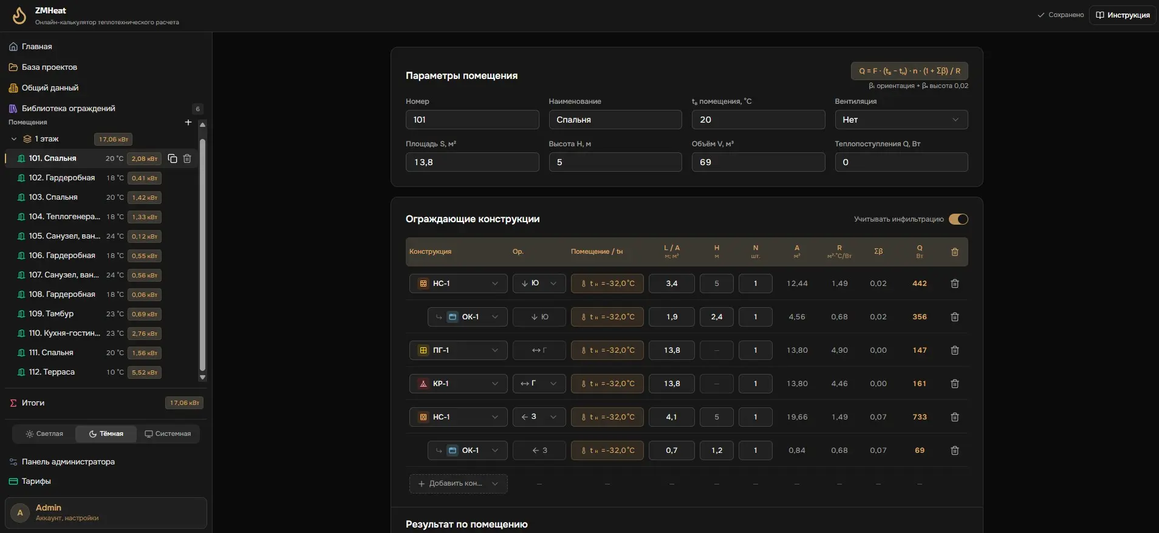Image resolution: width=1159 pixels, height=533 pixels.
Task: Delete the НС-1 733 Вт row
Action: (955, 417)
